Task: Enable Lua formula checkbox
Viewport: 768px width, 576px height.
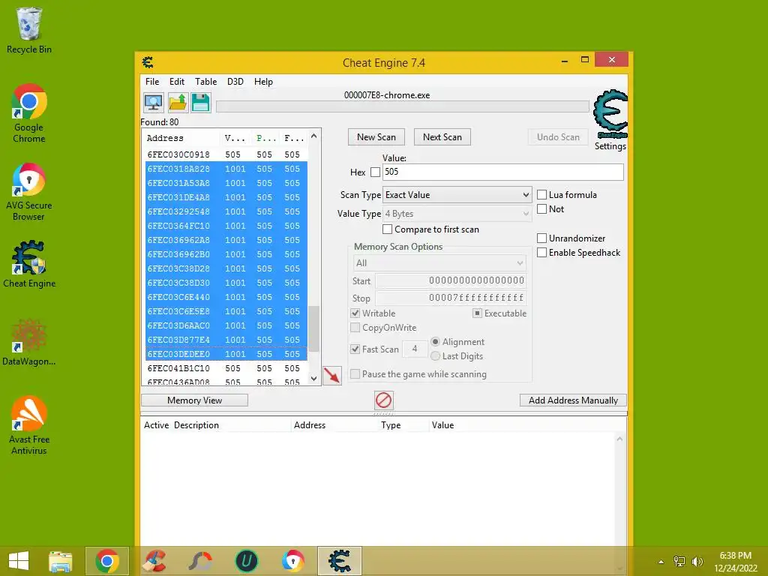Action: click(541, 194)
